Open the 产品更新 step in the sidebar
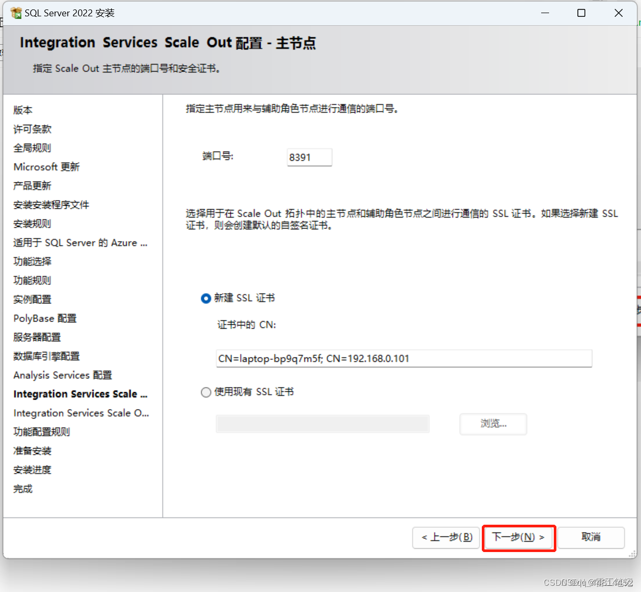This screenshot has height=592, width=641. coord(33,186)
